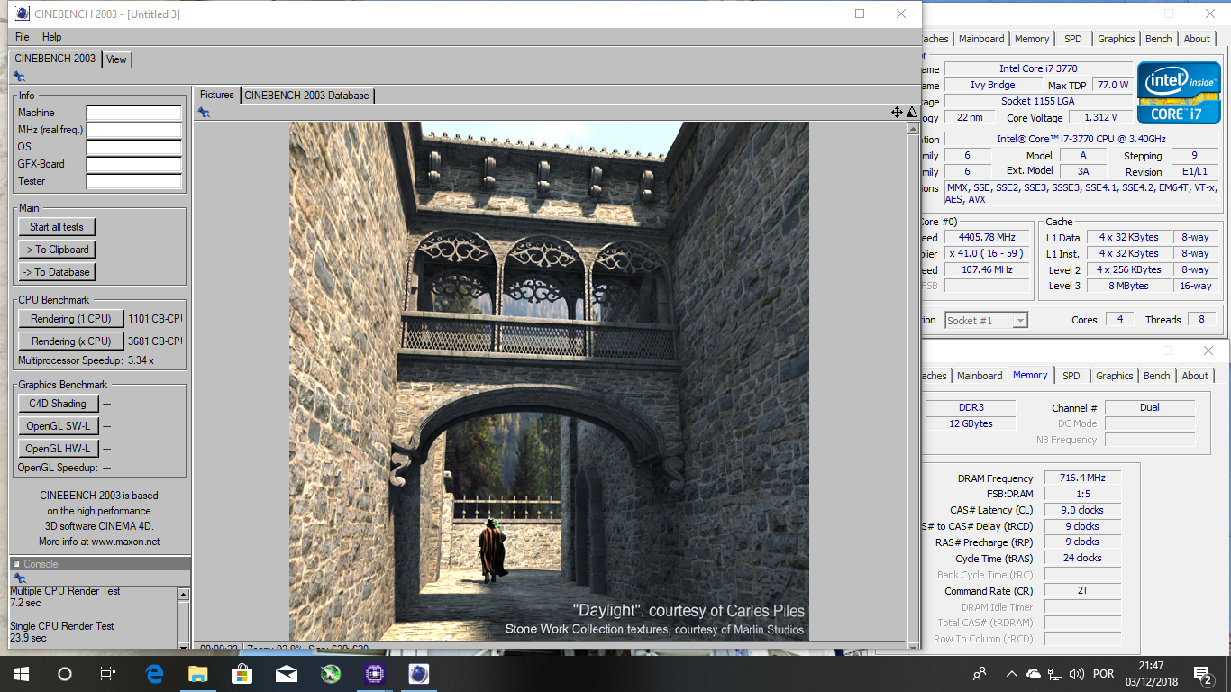The width and height of the screenshot is (1231, 692).
Task: Click the OS input field
Action: point(134,147)
